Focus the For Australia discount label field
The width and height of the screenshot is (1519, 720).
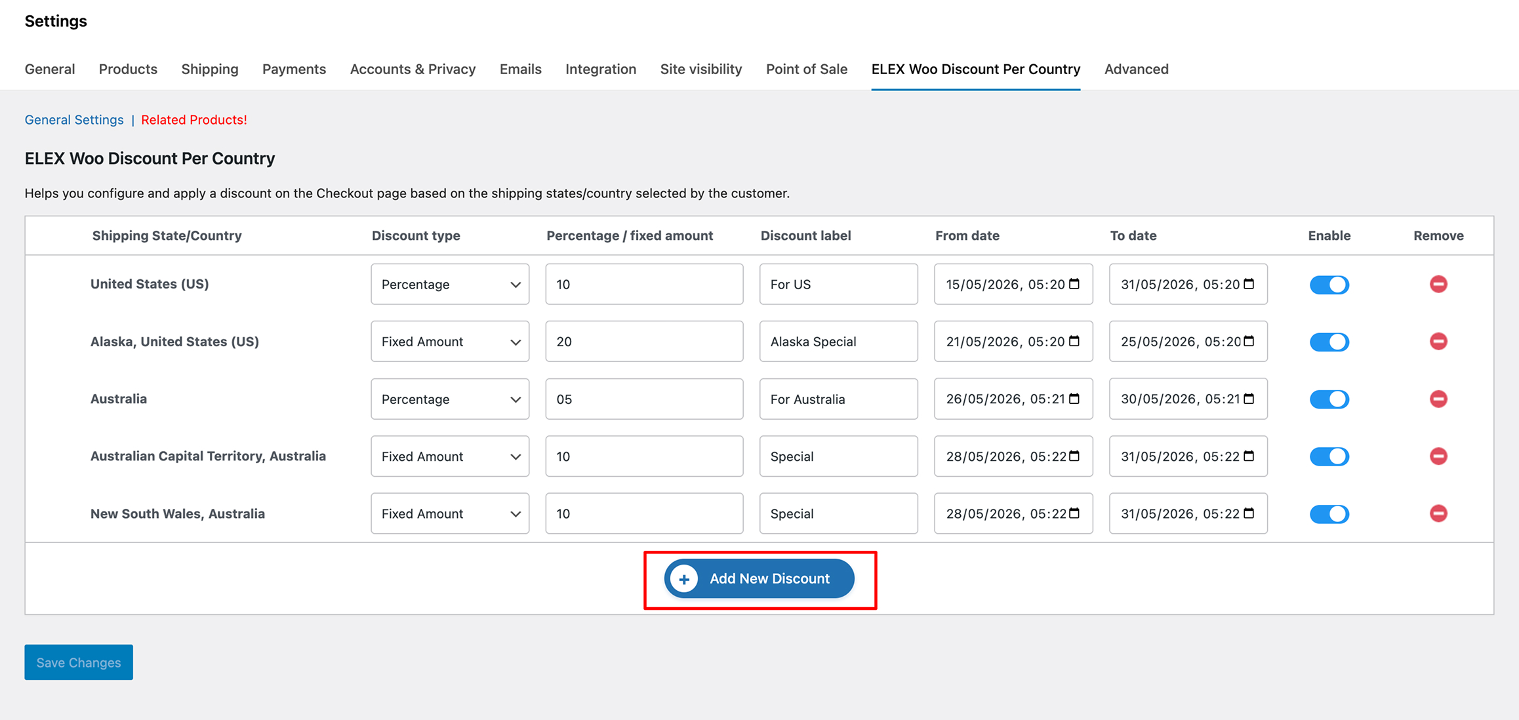(x=838, y=399)
